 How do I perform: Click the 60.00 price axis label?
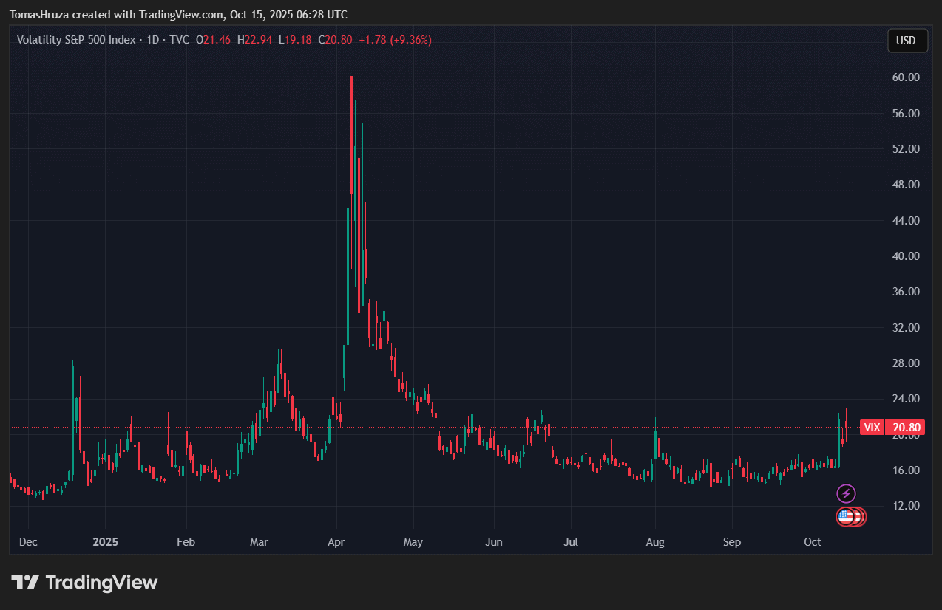[906, 78]
